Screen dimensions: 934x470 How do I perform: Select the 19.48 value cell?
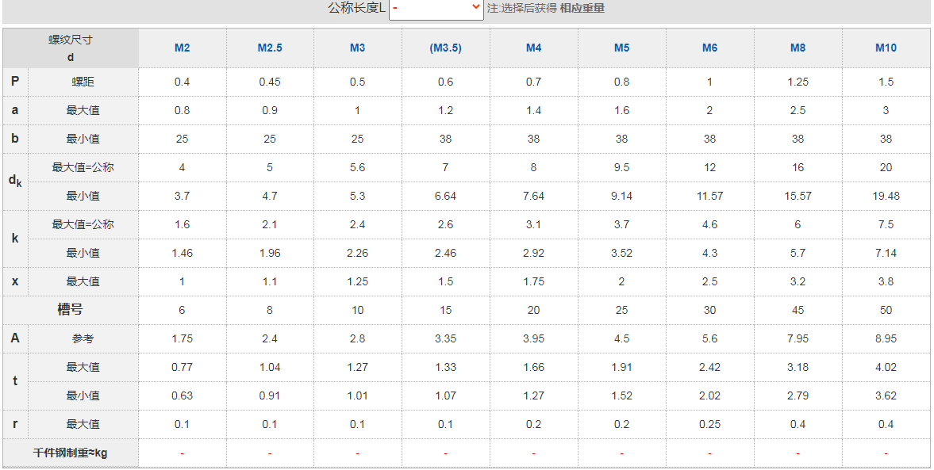tap(886, 196)
